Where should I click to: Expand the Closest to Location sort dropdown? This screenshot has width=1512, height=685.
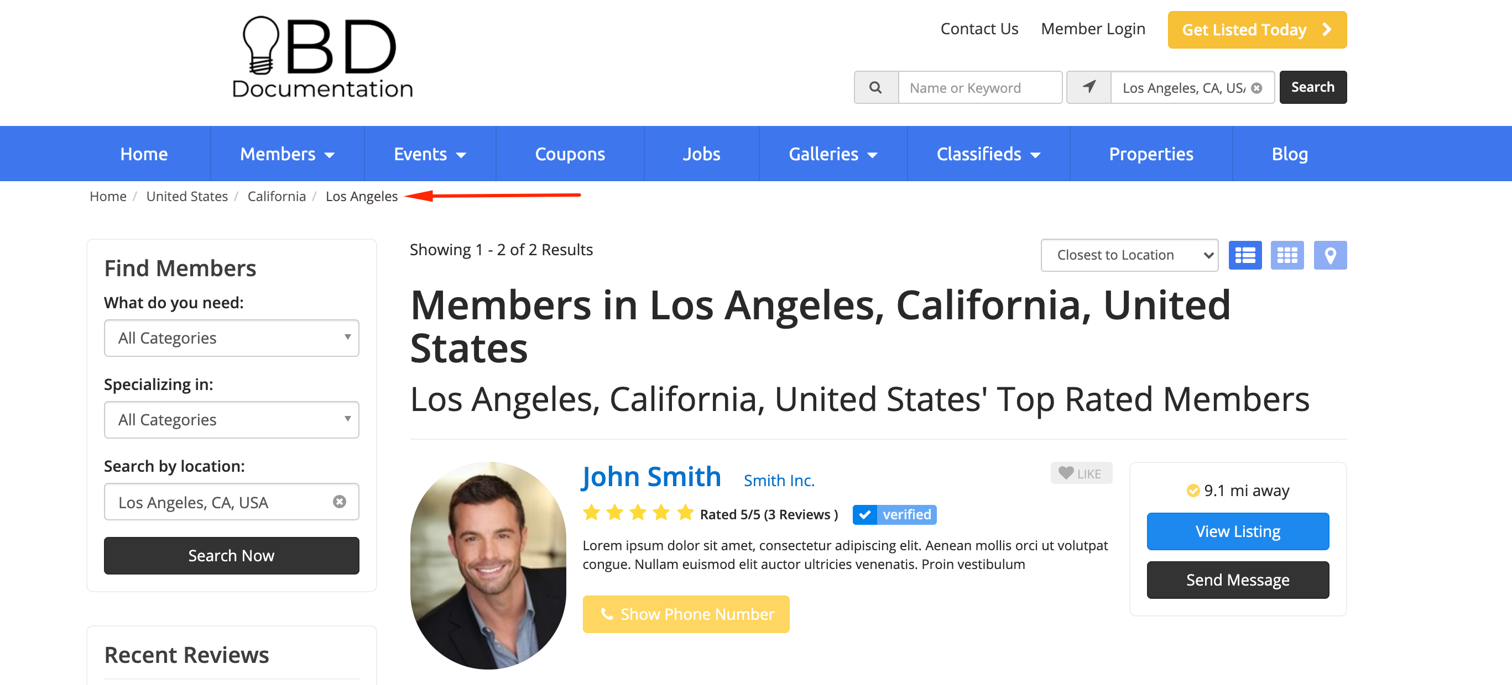coord(1129,255)
